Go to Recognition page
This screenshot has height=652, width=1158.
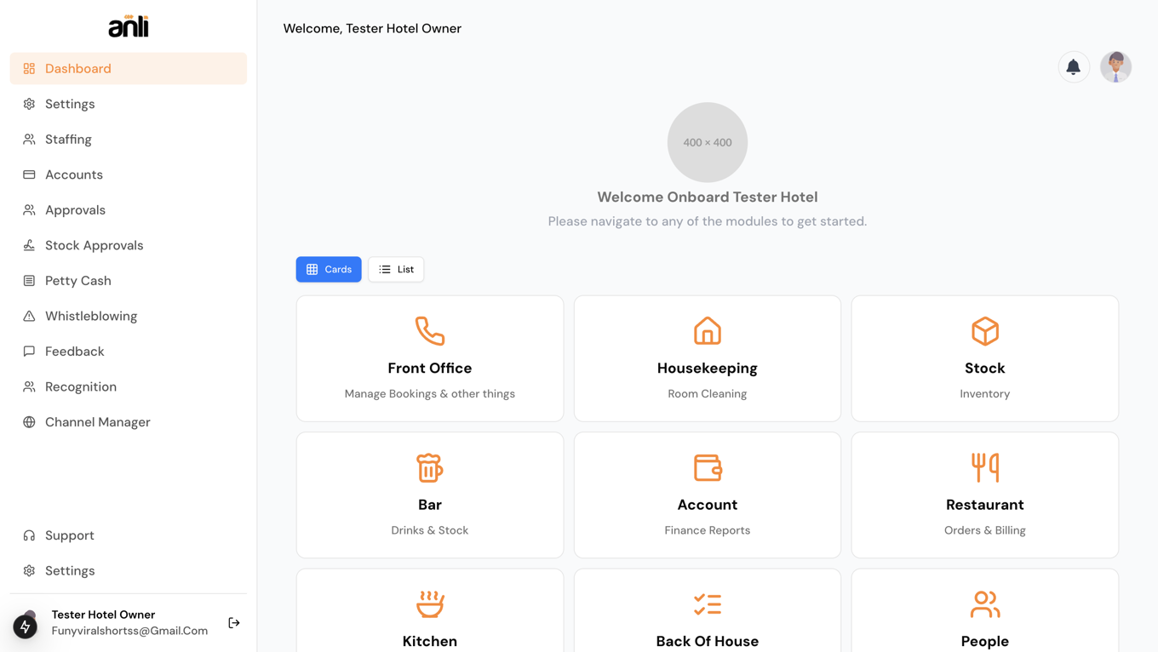click(x=129, y=386)
